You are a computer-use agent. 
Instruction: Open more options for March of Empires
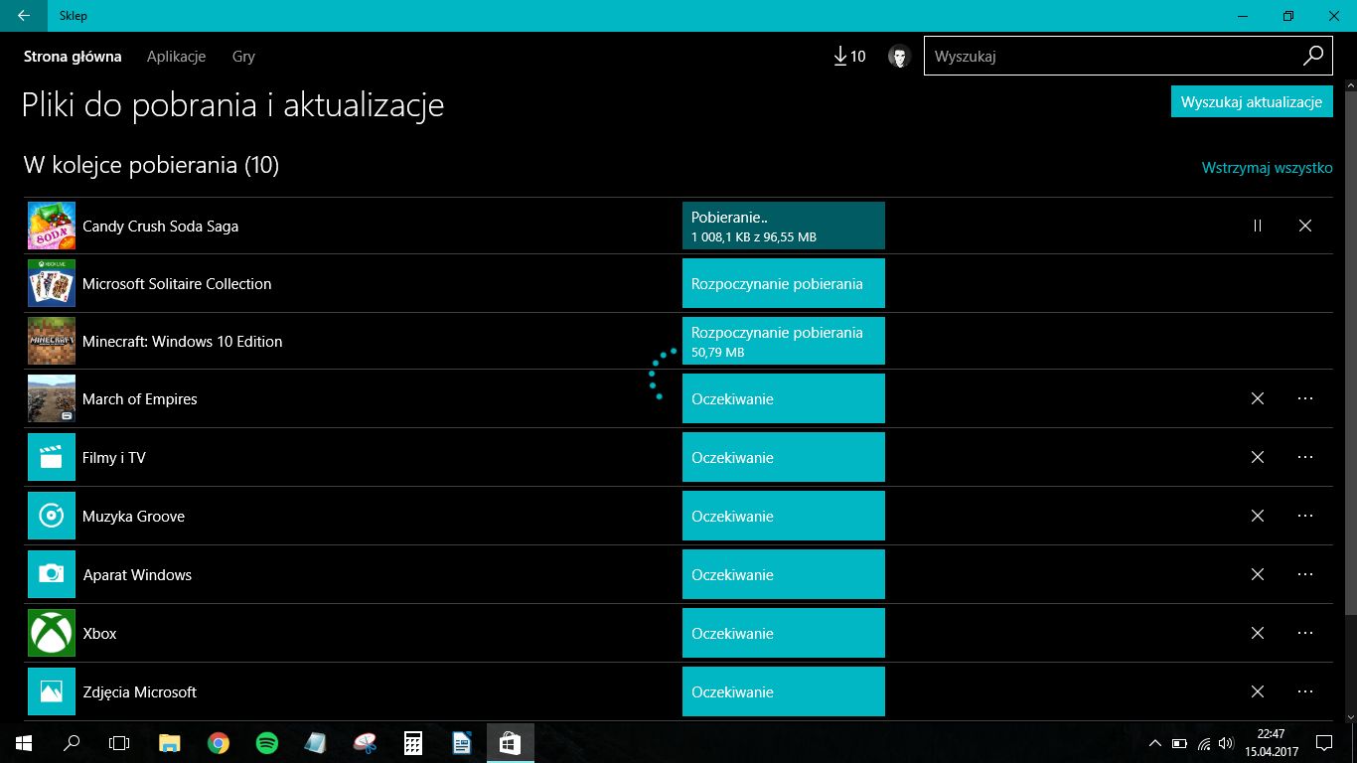pos(1305,398)
